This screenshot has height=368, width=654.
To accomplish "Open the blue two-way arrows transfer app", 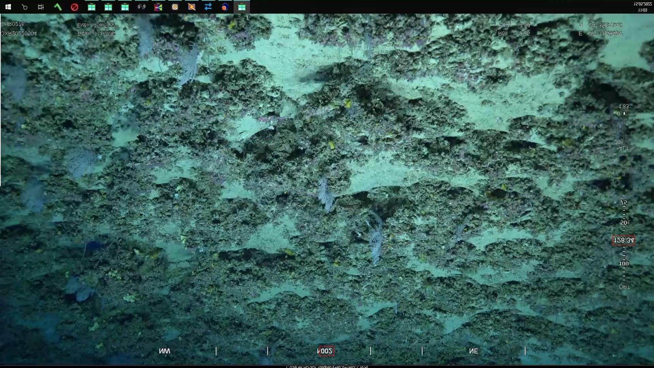I will tap(208, 7).
